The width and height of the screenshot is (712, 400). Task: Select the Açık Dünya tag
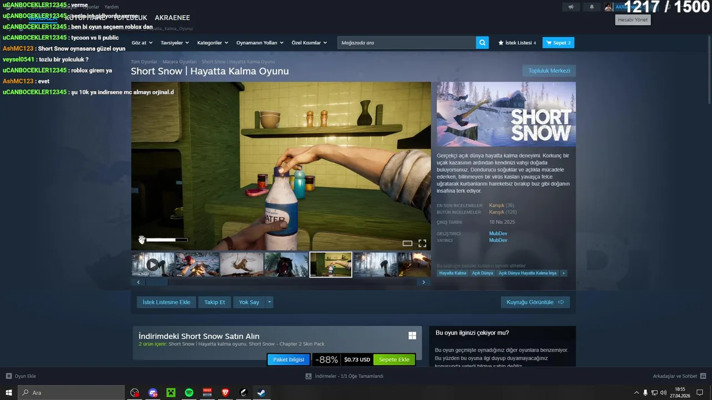point(482,273)
